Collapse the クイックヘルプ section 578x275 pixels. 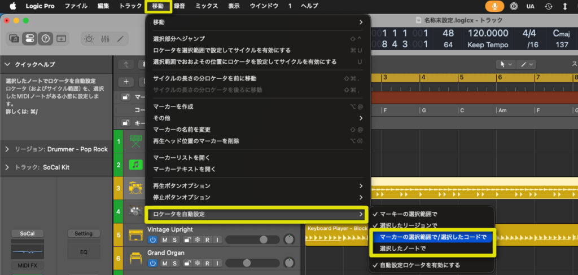point(8,64)
